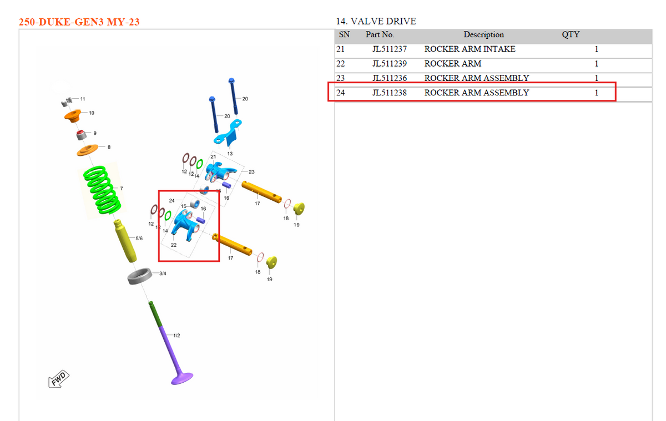
Task: Select part number JL511238
Action: 390,93
